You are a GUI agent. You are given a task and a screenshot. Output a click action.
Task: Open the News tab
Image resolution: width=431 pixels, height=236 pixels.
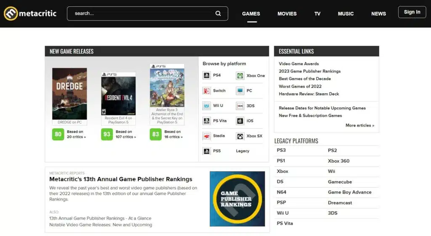pyautogui.click(x=378, y=14)
